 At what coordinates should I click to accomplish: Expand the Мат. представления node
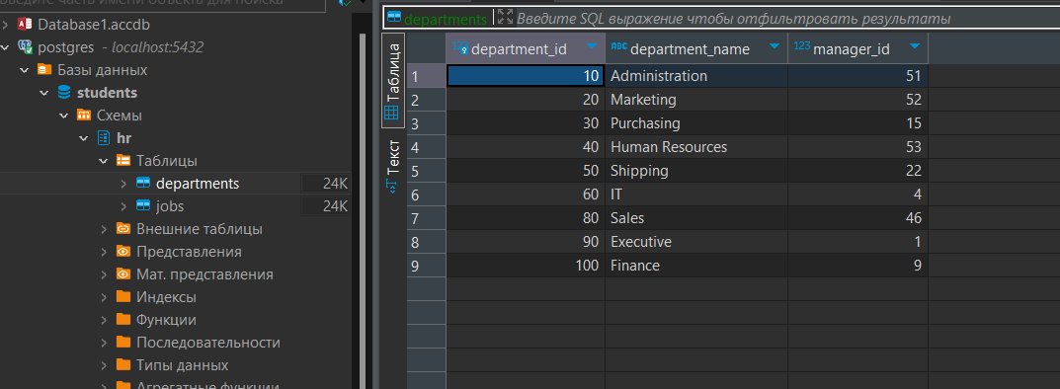pyautogui.click(x=104, y=274)
